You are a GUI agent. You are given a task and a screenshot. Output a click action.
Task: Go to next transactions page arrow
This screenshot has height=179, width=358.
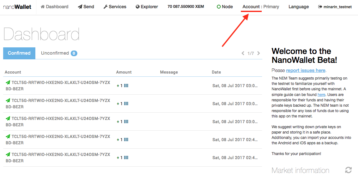tap(259, 53)
